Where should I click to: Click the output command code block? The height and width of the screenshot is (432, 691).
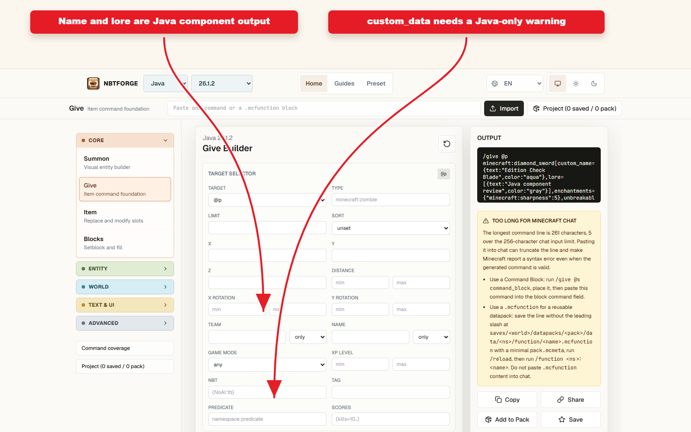point(539,175)
